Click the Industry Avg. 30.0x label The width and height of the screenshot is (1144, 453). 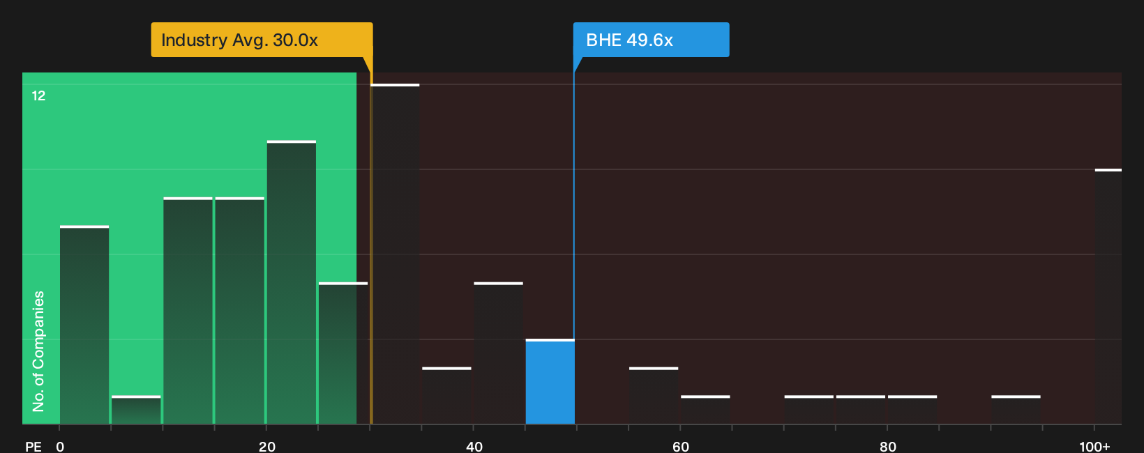262,40
